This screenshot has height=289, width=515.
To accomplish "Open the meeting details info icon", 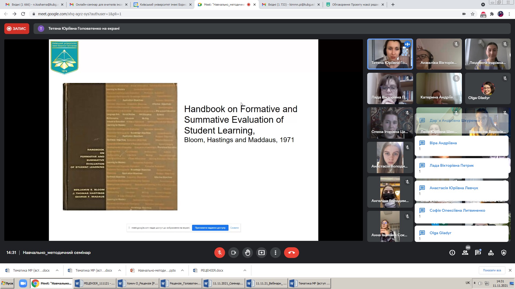I will coord(452,253).
